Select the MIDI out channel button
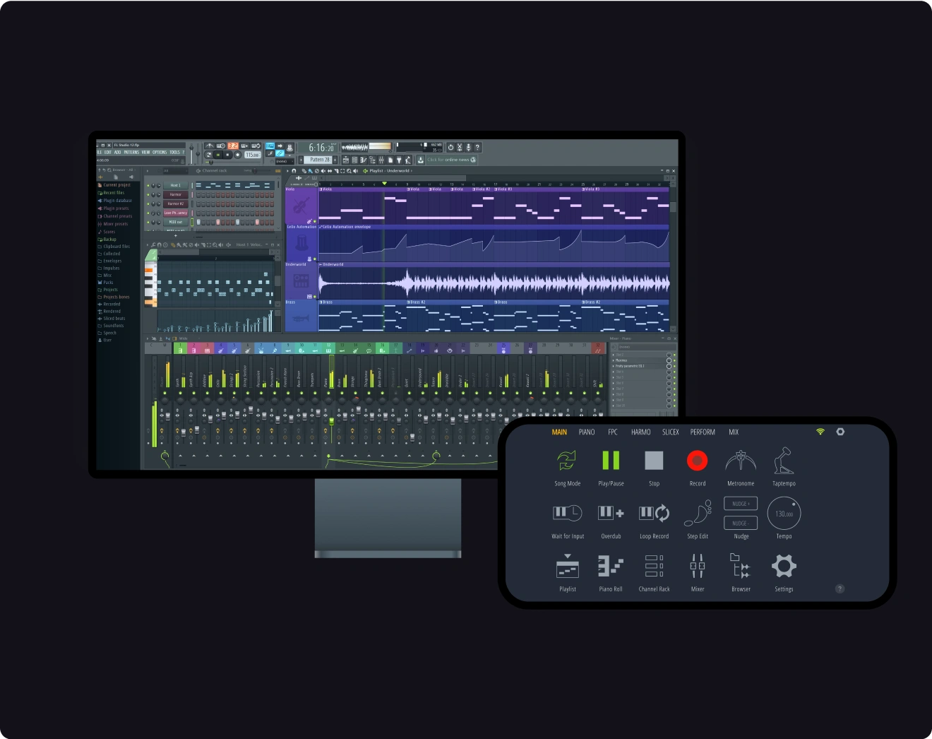Viewport: 932px width, 739px height. coord(176,222)
